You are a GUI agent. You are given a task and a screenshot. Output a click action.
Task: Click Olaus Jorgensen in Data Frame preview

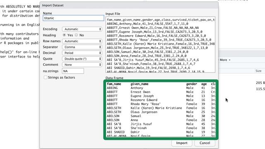click(x=144, y=112)
